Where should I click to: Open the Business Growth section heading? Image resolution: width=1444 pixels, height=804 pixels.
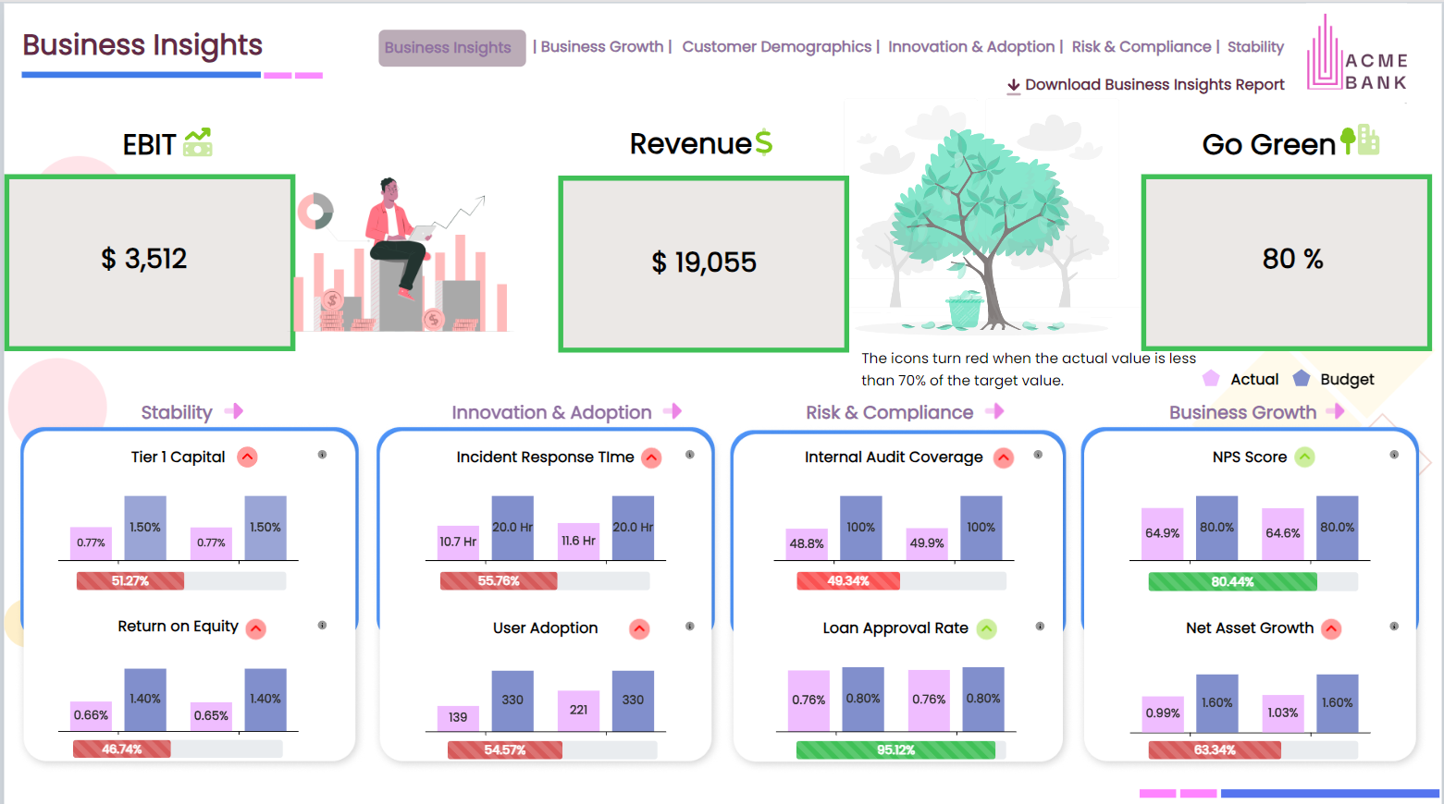pyautogui.click(x=1242, y=412)
